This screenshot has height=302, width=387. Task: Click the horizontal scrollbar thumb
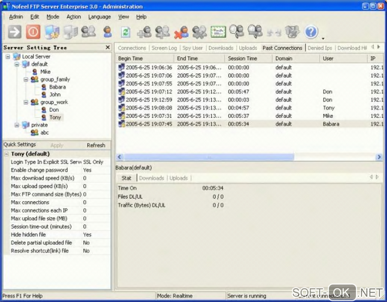pos(209,157)
